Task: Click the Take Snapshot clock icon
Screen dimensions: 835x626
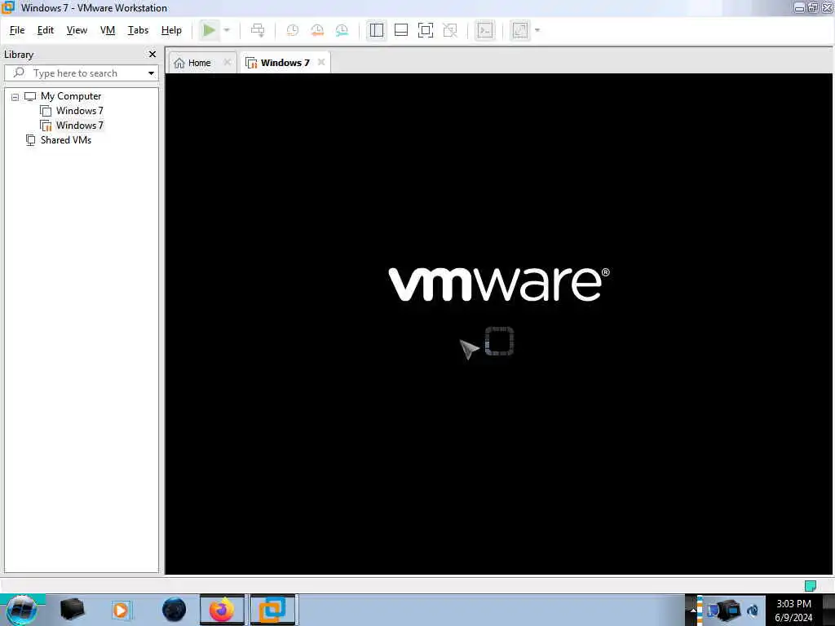Action: tap(293, 30)
